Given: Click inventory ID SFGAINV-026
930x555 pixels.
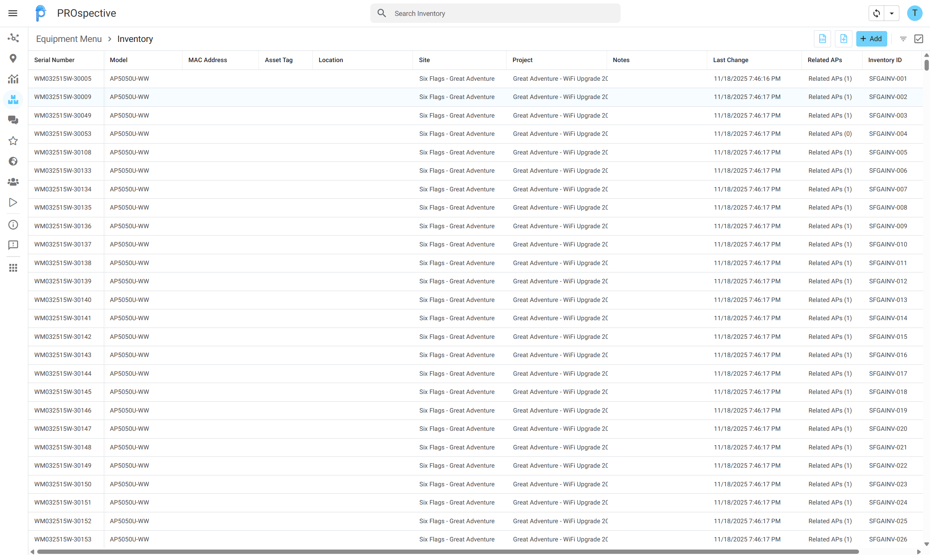Looking at the screenshot, I should [x=888, y=539].
